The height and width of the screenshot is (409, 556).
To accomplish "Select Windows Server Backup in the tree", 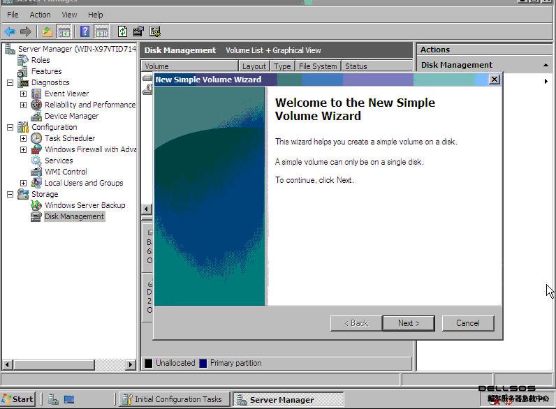I will point(85,205).
